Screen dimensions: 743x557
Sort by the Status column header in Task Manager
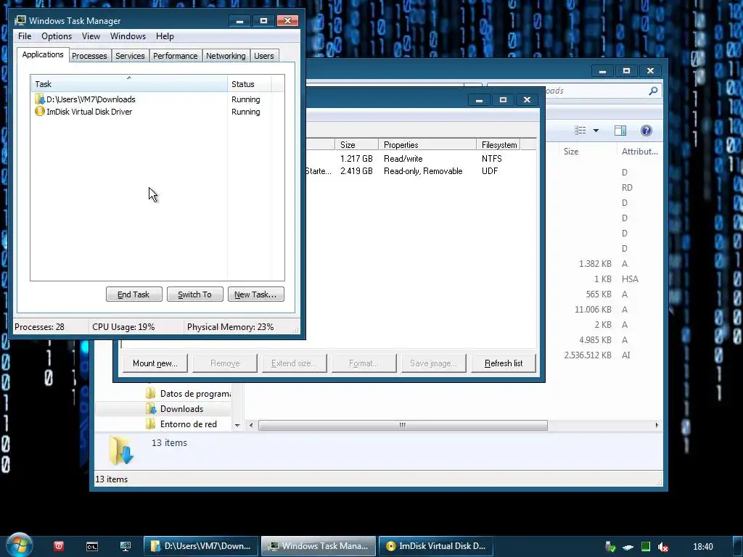click(250, 84)
